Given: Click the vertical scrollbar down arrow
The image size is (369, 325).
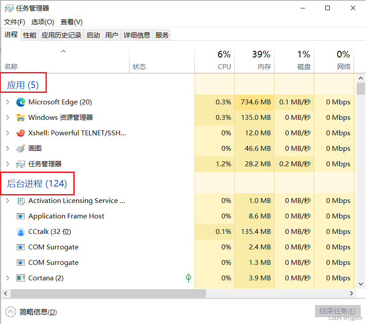Looking at the screenshot, I should coord(361,284).
